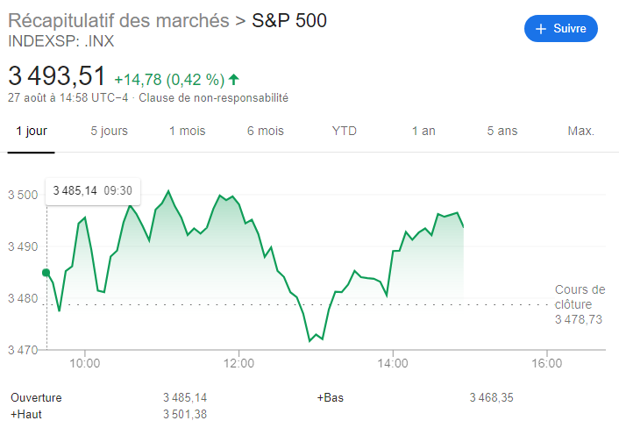
Task: Click the +Haut value 3 501,38
Action: 185,414
